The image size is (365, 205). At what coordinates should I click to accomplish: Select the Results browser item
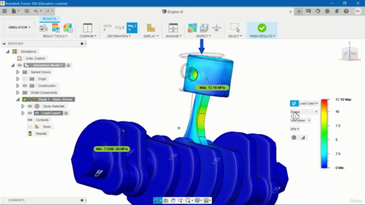click(41, 134)
